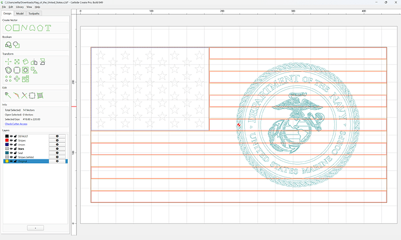This screenshot has width=401, height=240.
Task: Select the Polygon create vector tool
Action: coord(40,28)
